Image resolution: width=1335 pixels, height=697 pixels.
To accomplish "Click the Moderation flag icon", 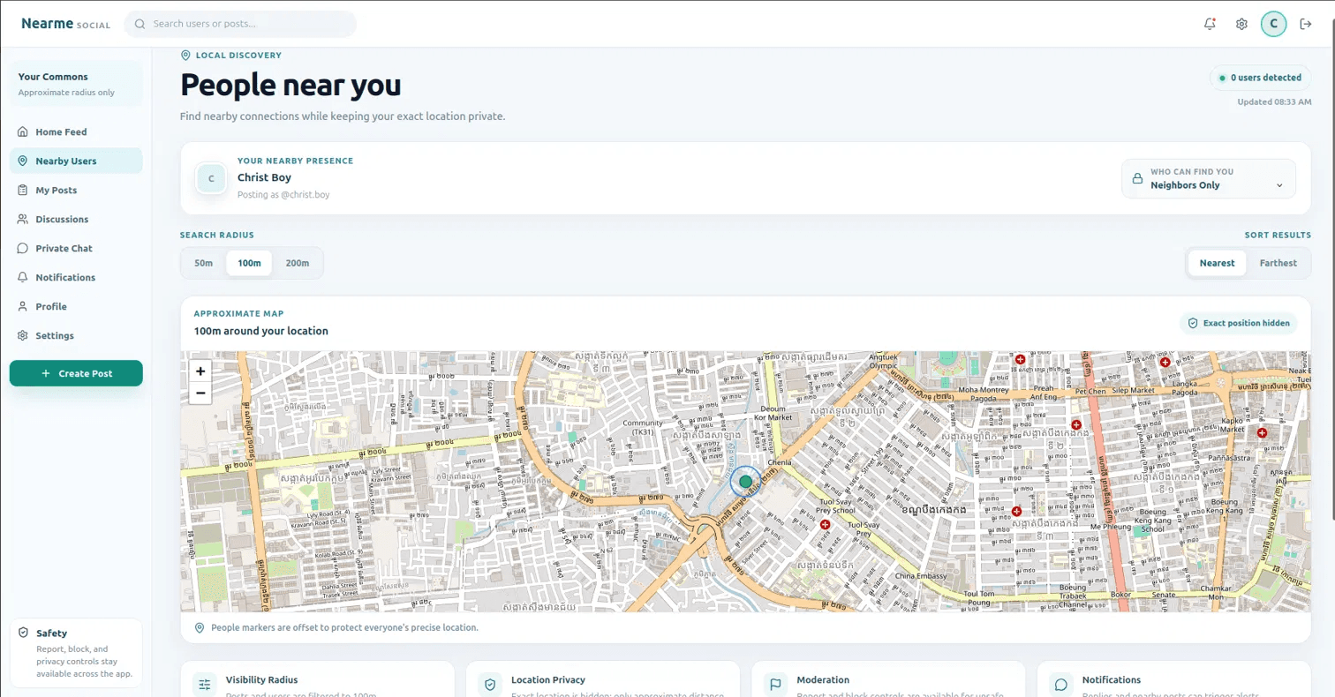I will pos(775,685).
